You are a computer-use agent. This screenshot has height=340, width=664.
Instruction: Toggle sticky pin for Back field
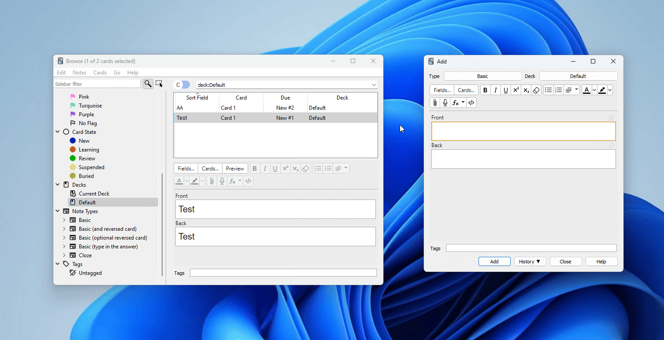click(611, 146)
